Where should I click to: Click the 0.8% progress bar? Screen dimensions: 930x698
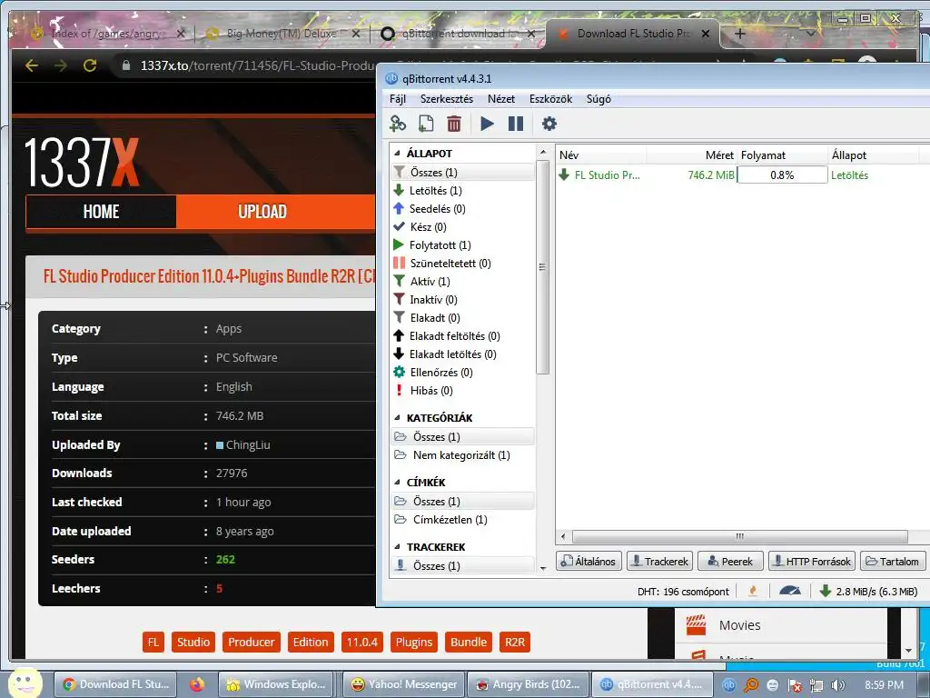pos(782,175)
